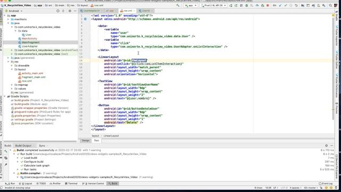
Task: Click the red Stop button in toolbar
Action: tap(267, 5)
